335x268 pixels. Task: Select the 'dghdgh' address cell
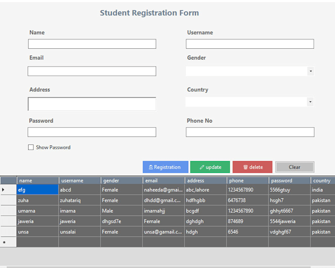coord(205,221)
